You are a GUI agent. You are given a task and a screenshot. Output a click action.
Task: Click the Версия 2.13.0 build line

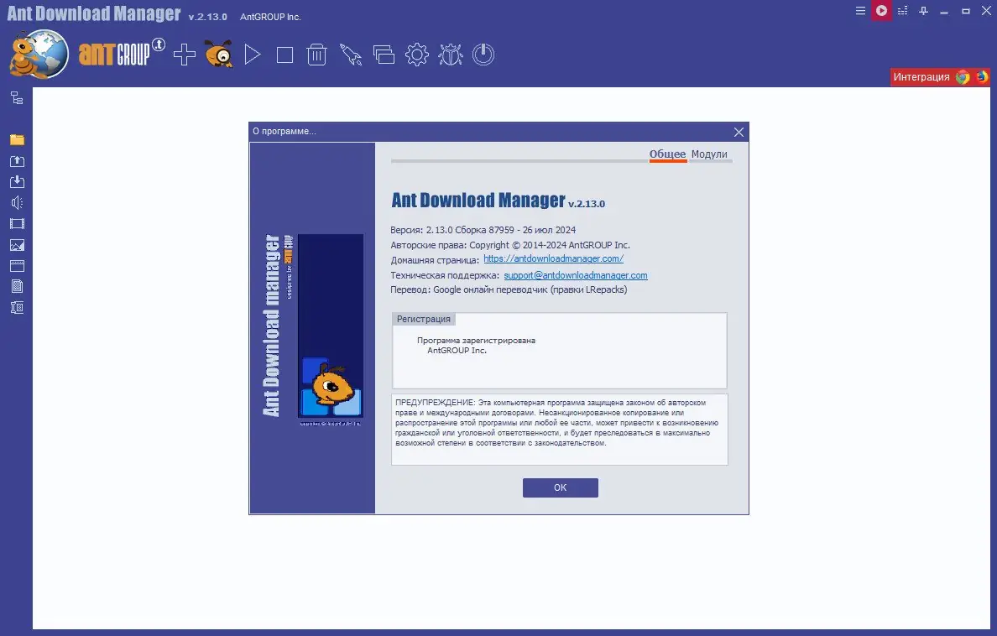[483, 230]
